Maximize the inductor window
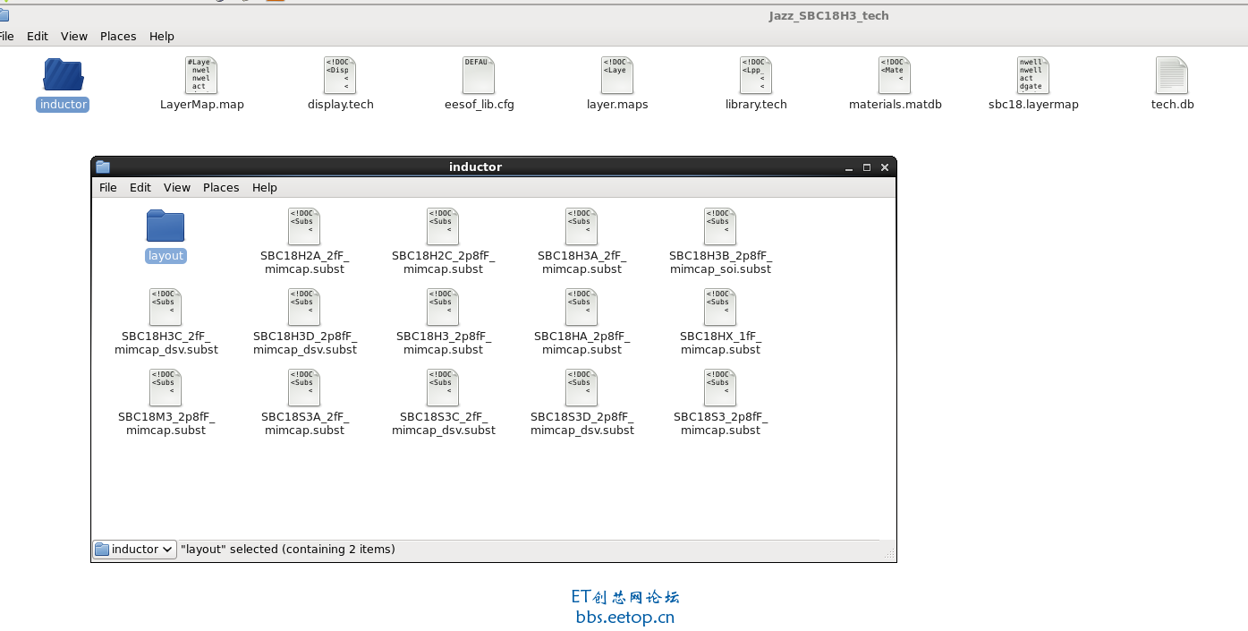The height and width of the screenshot is (631, 1248). 866,167
